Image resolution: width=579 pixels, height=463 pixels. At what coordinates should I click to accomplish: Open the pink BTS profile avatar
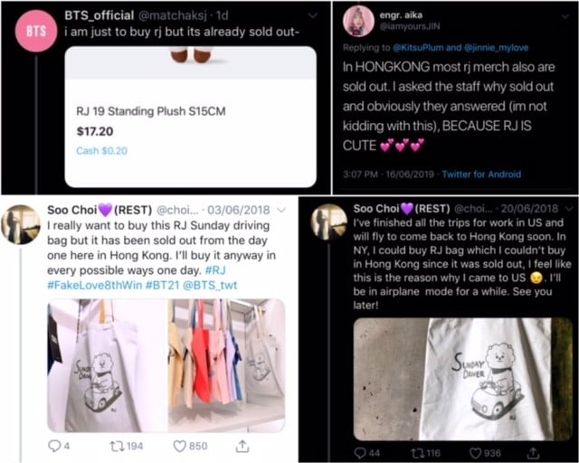pos(36,31)
